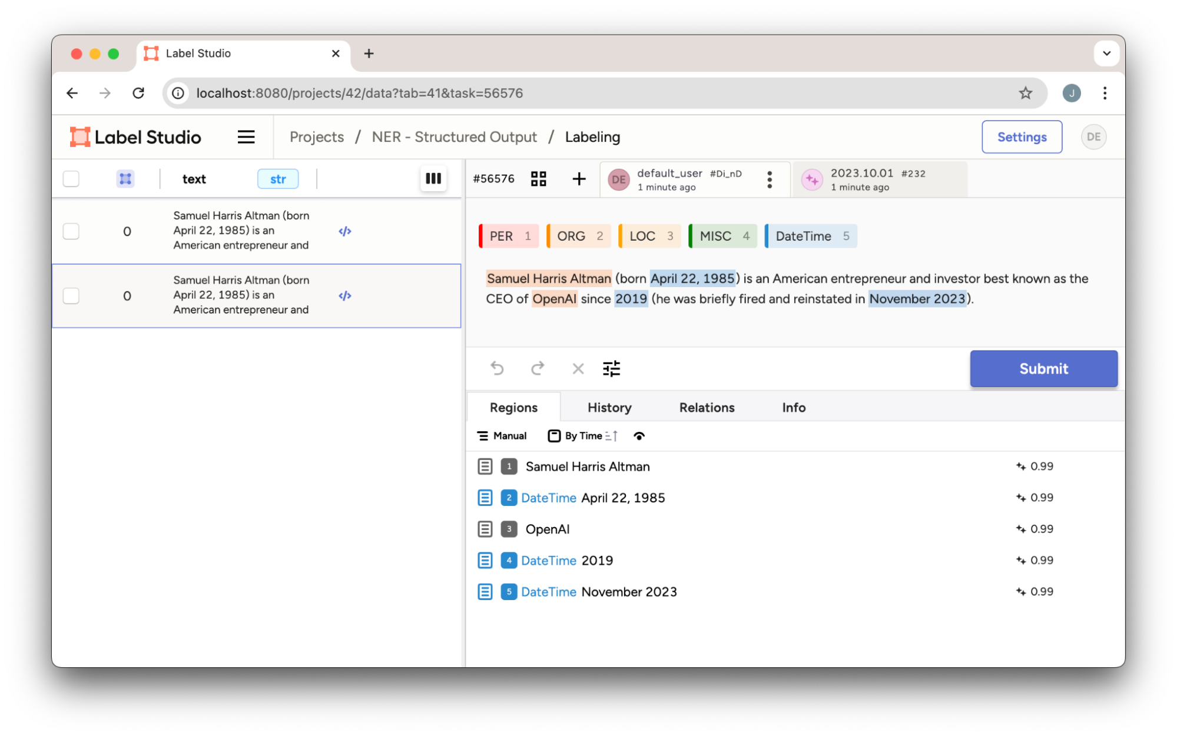Open the labeling settings sliders icon
This screenshot has width=1177, height=736.
click(x=611, y=368)
